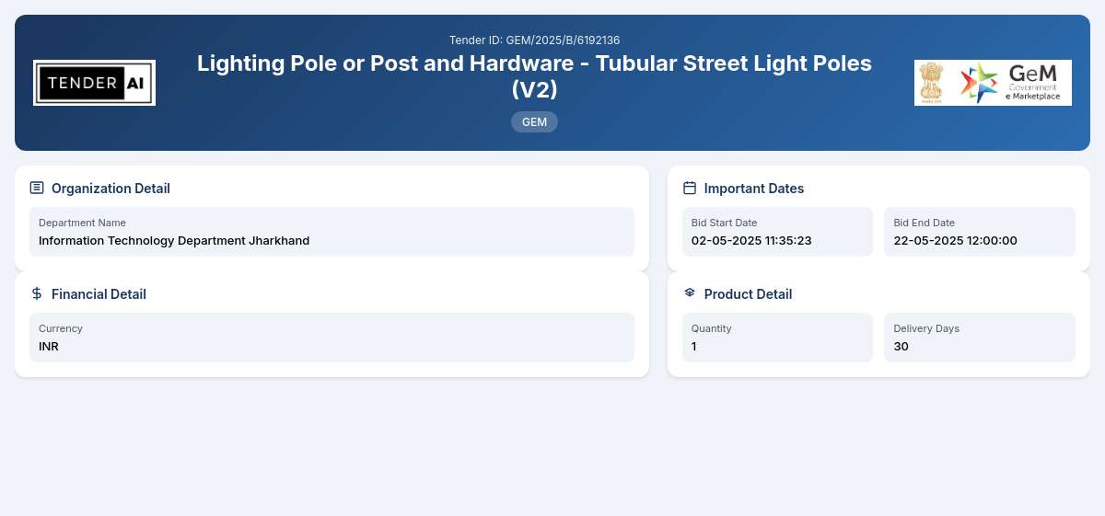Click the Important Dates calendar icon
The height and width of the screenshot is (516, 1105).
click(x=690, y=188)
